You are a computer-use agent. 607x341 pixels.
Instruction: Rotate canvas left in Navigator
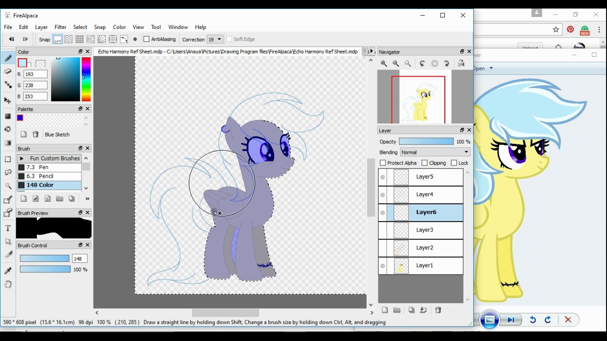click(x=422, y=63)
